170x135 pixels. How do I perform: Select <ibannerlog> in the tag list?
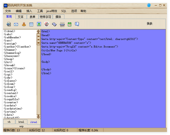coord(12,53)
